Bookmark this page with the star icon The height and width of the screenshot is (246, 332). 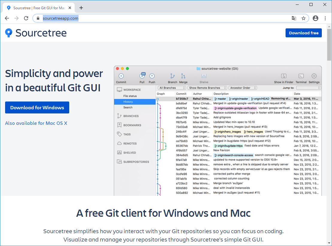tap(304, 18)
